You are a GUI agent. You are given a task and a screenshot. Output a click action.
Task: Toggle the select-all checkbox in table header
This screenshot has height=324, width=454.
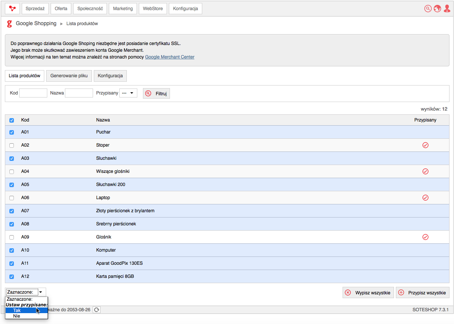click(x=12, y=120)
